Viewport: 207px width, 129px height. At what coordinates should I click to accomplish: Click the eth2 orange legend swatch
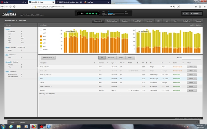pyautogui.click(x=41, y=37)
